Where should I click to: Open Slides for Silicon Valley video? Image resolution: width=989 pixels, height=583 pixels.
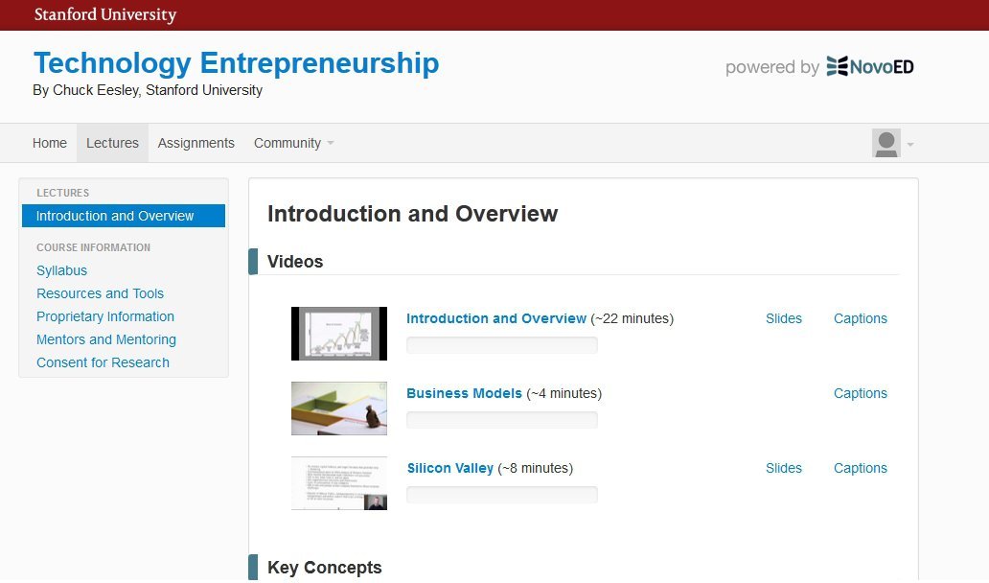point(783,468)
